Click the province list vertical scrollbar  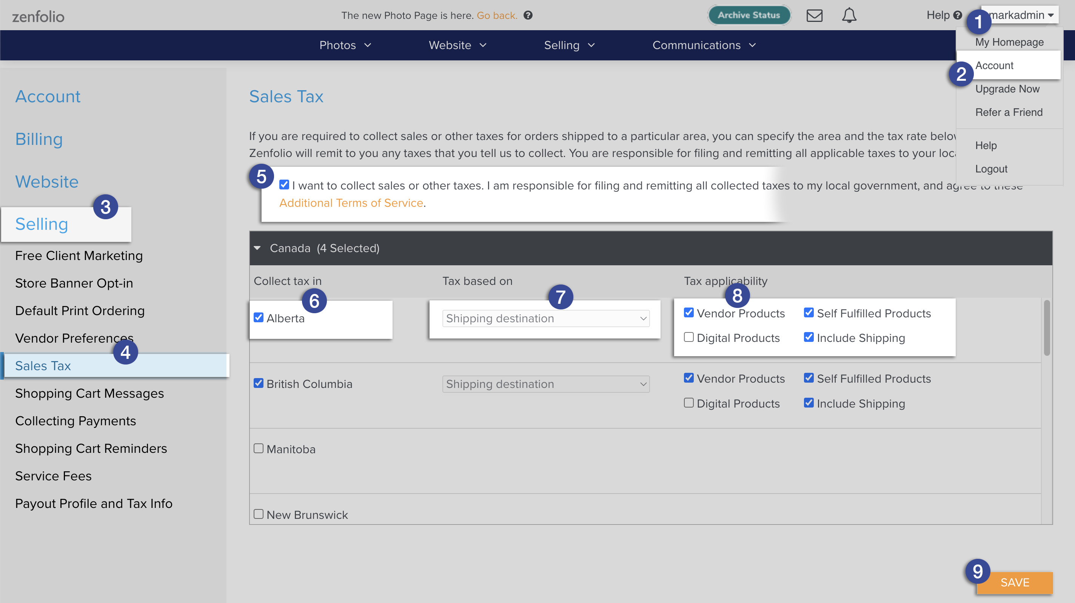[1047, 328]
